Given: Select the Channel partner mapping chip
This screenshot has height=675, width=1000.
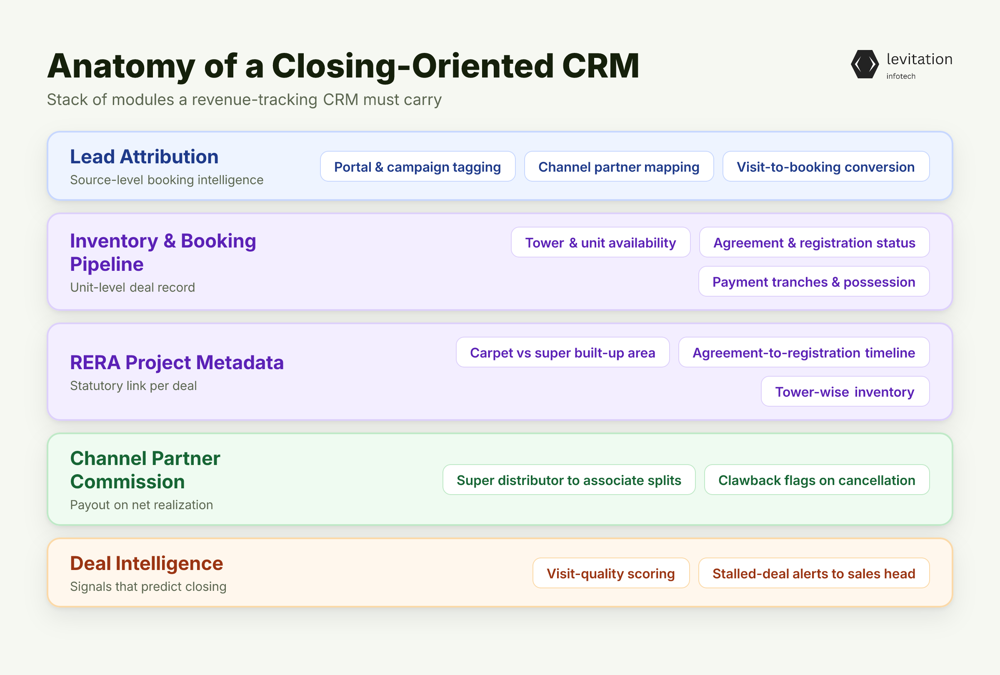Looking at the screenshot, I should [x=619, y=167].
